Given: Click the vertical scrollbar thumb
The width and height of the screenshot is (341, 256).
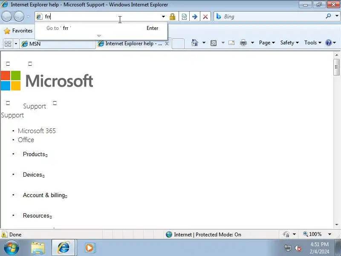Looking at the screenshot, I should click(x=337, y=67).
